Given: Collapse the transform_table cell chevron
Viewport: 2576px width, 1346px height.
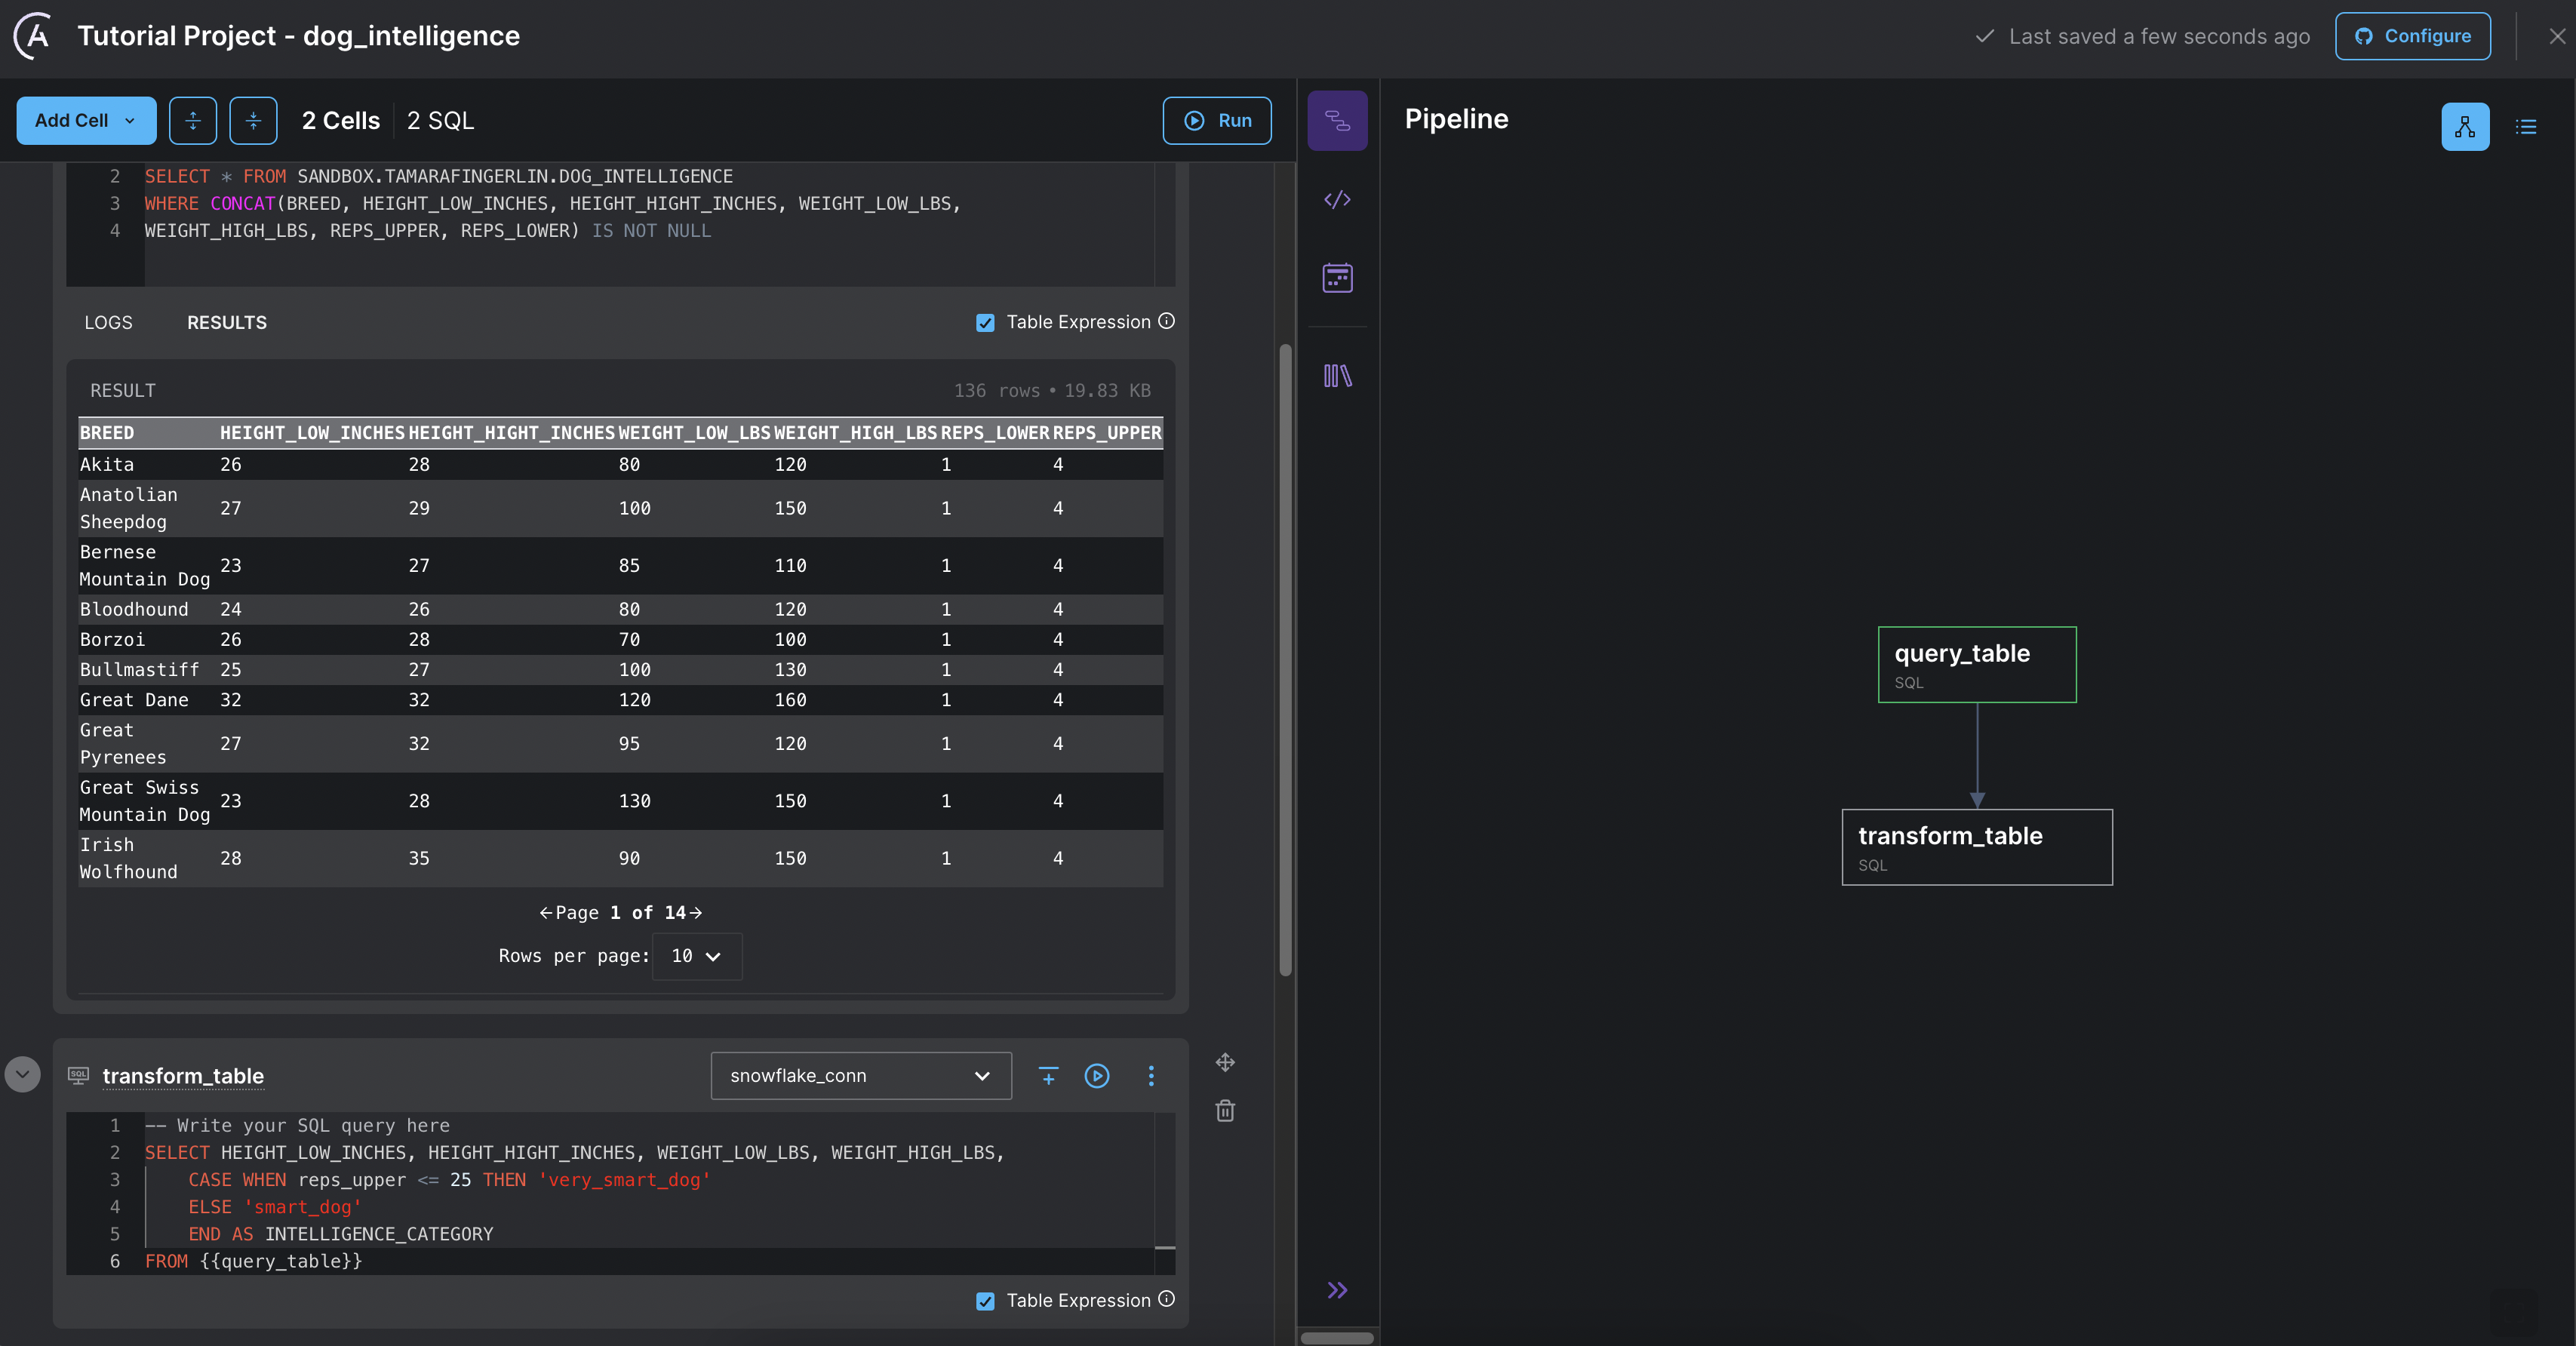Looking at the screenshot, I should click(x=23, y=1075).
